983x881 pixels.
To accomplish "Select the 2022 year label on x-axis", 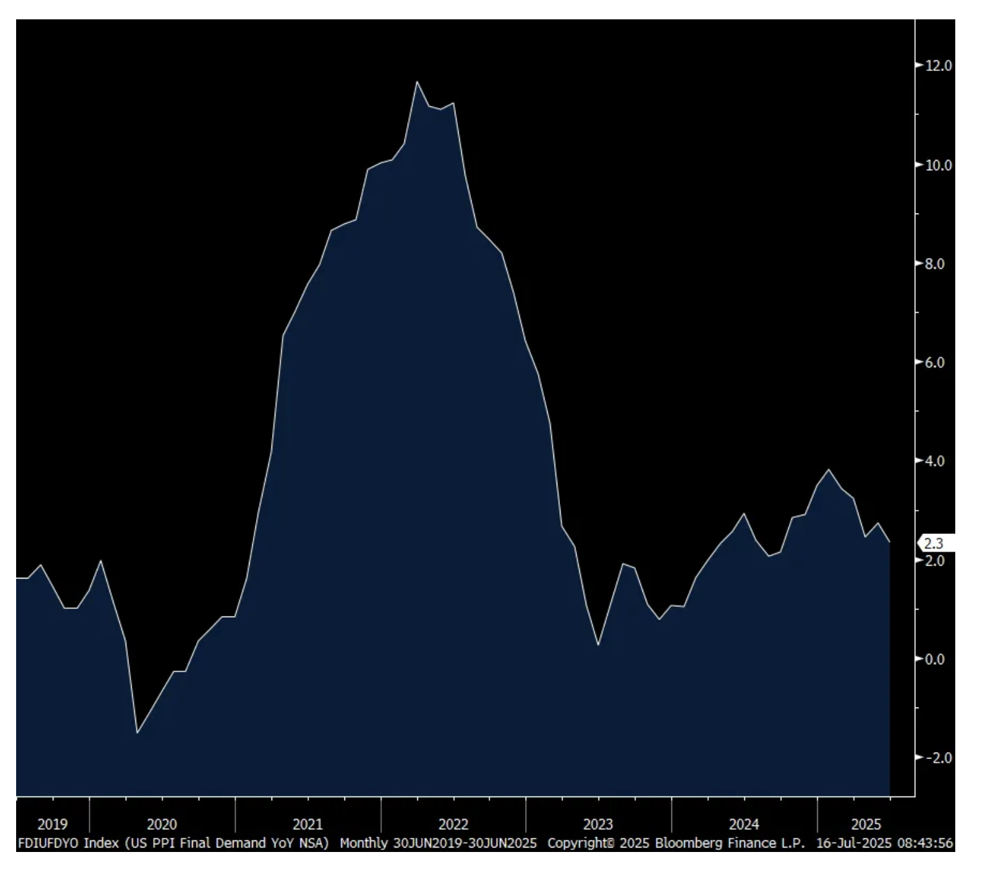I will pos(453,824).
